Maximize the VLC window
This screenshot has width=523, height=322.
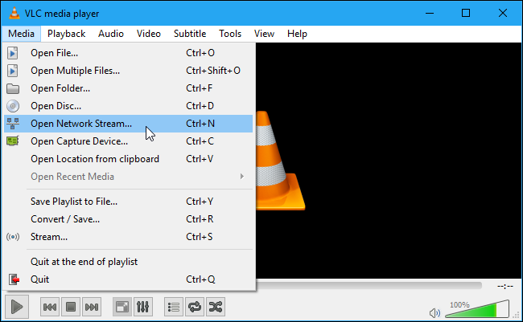(466, 13)
